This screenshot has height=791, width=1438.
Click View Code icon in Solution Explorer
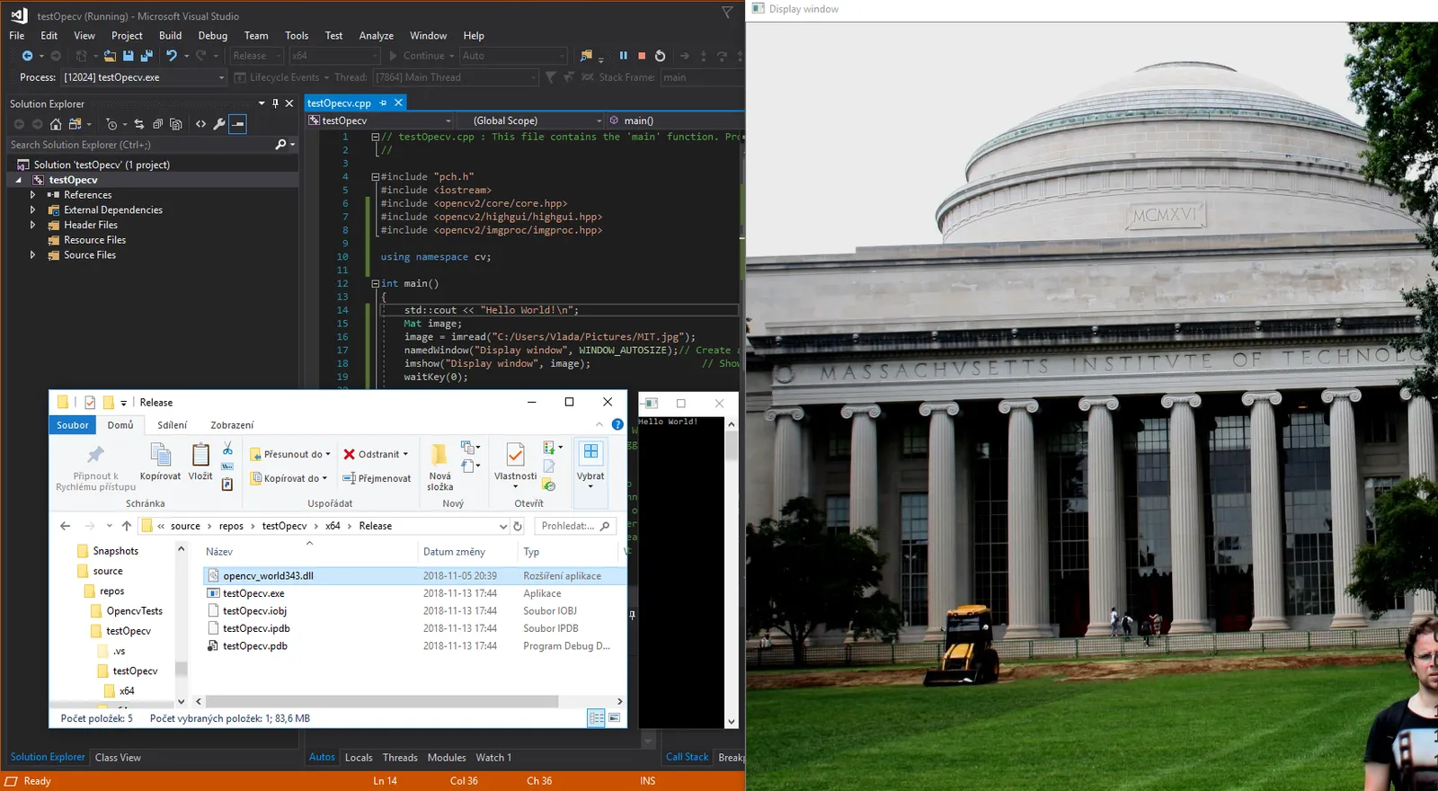point(200,124)
